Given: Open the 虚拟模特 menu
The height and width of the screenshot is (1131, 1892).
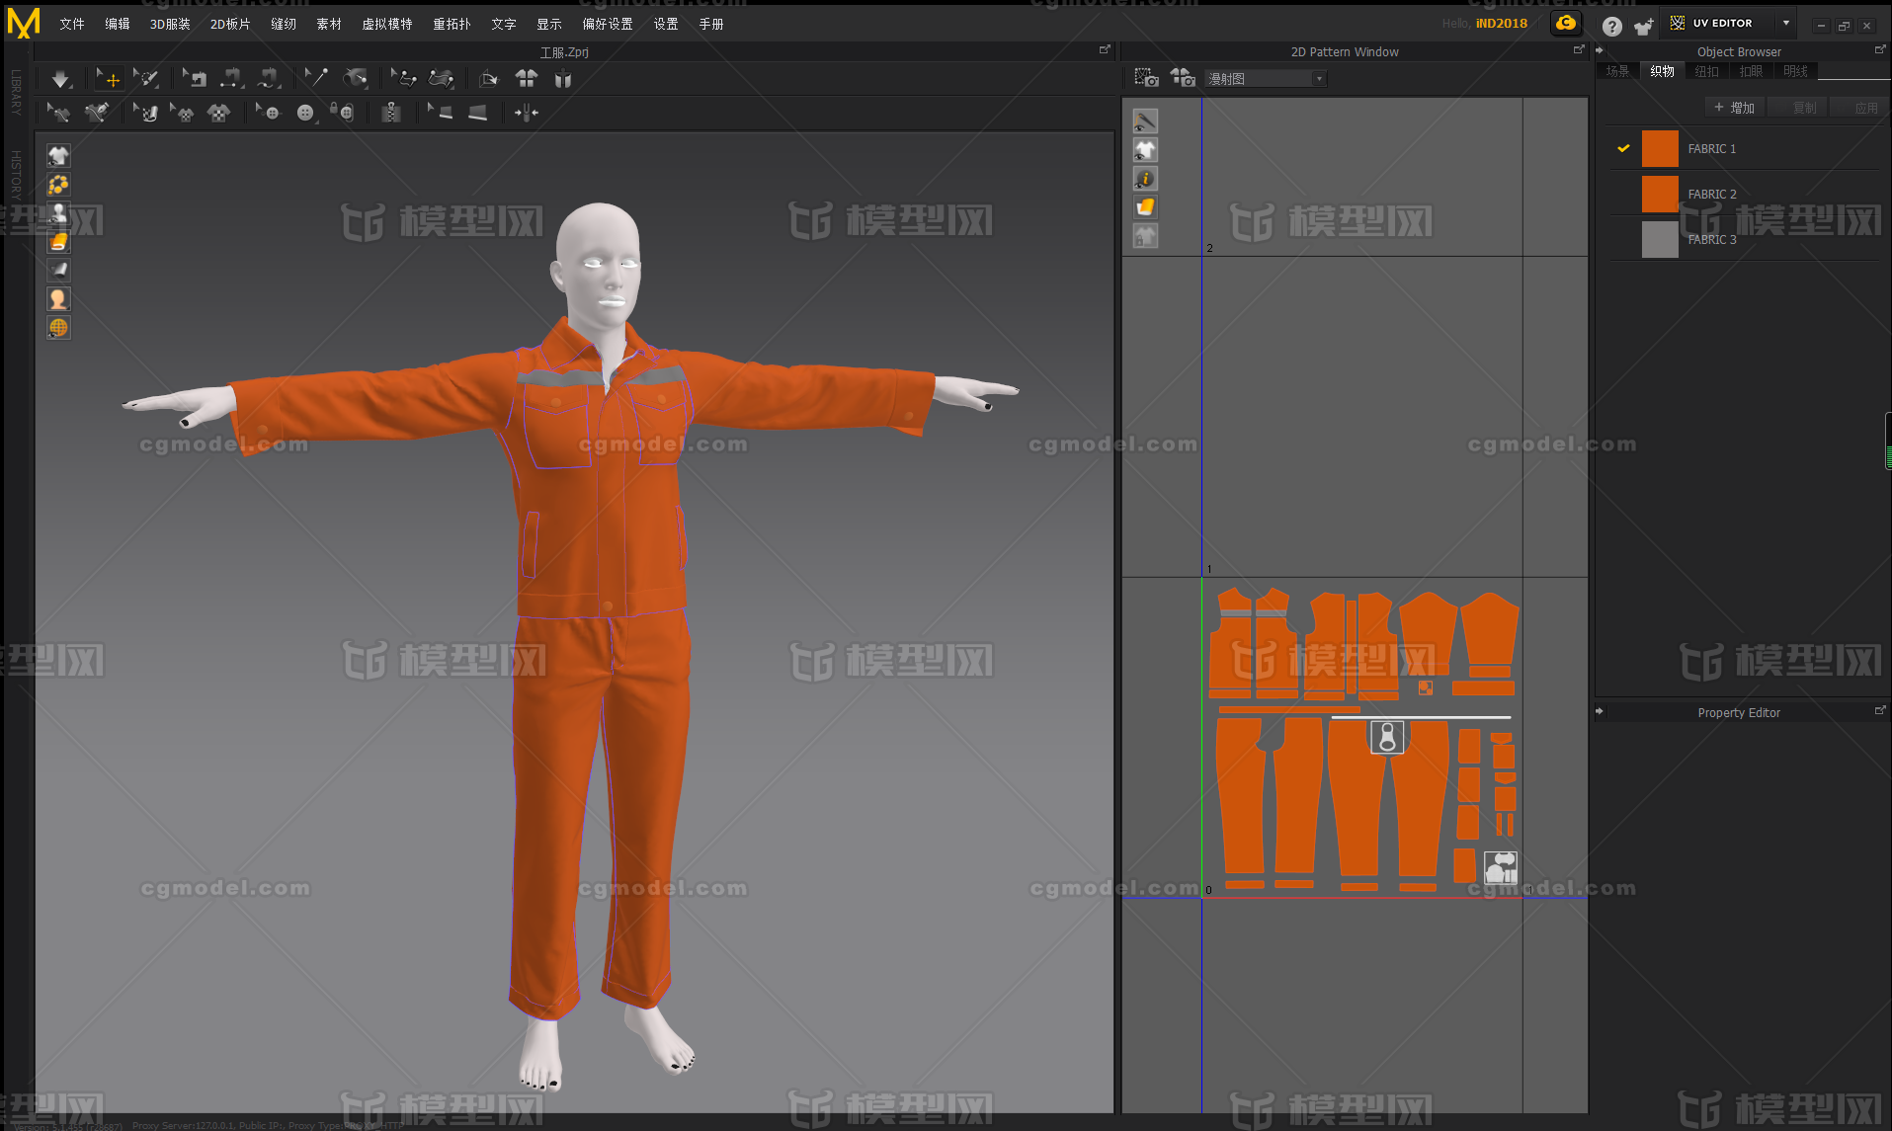Looking at the screenshot, I should pos(387,24).
